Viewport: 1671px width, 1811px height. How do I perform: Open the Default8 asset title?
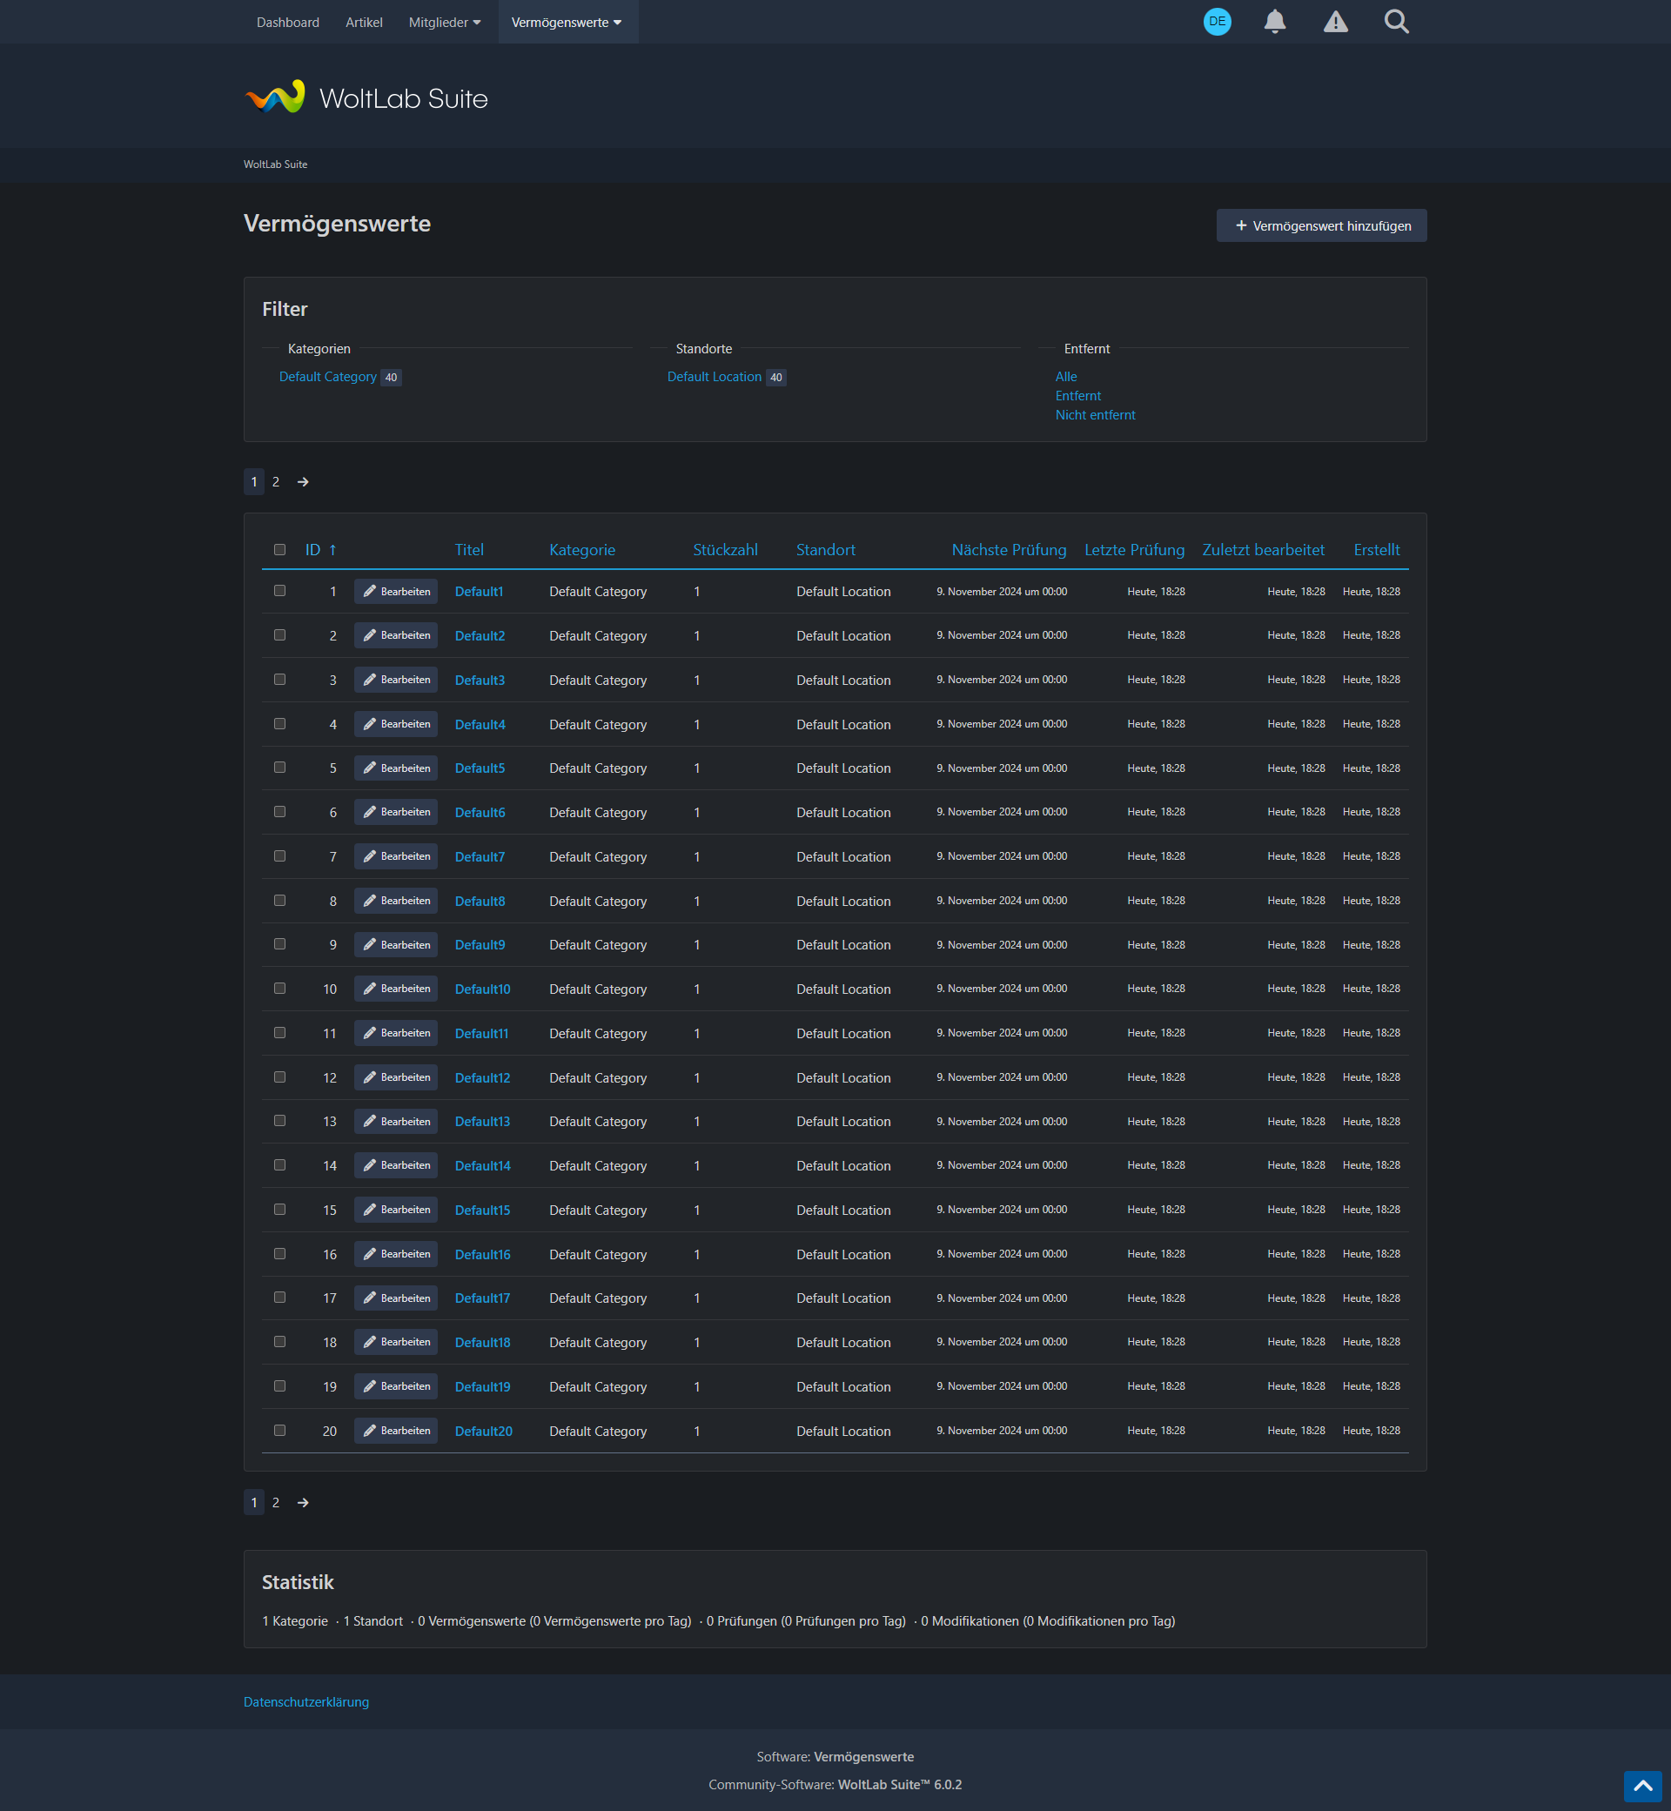pos(480,902)
